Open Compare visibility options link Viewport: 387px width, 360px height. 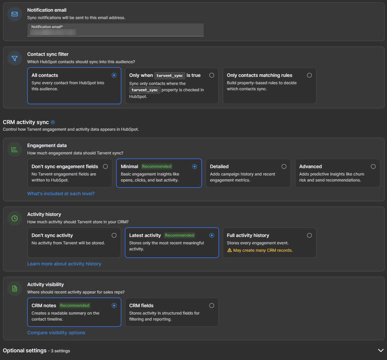point(56,333)
